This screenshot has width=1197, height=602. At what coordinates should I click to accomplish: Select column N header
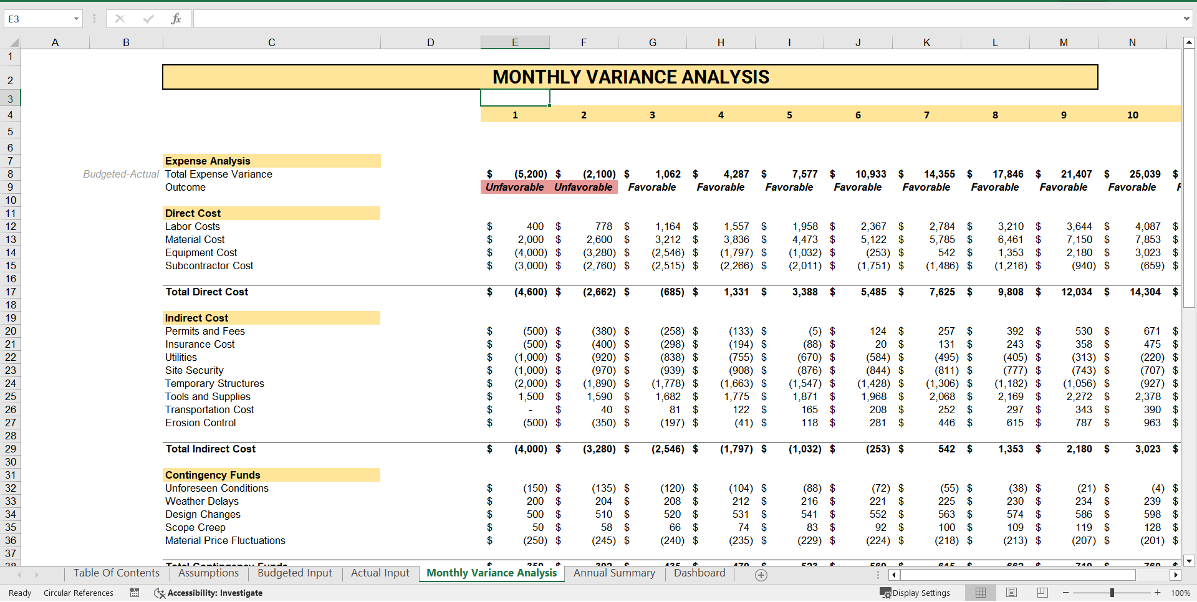[1132, 42]
